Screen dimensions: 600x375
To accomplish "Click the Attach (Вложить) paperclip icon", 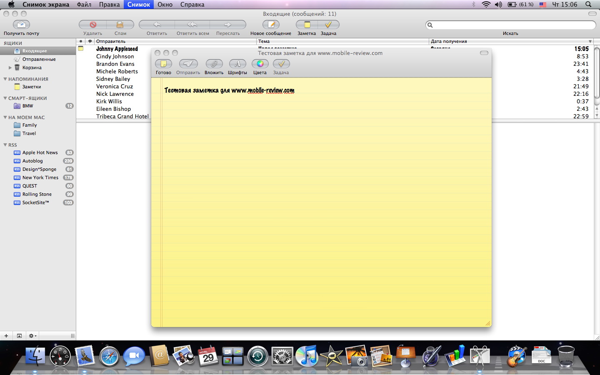I will tap(214, 64).
